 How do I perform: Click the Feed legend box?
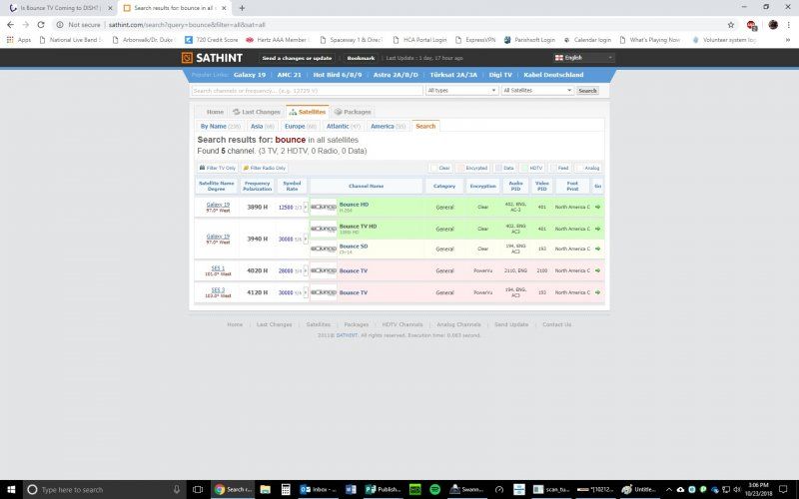pos(559,168)
